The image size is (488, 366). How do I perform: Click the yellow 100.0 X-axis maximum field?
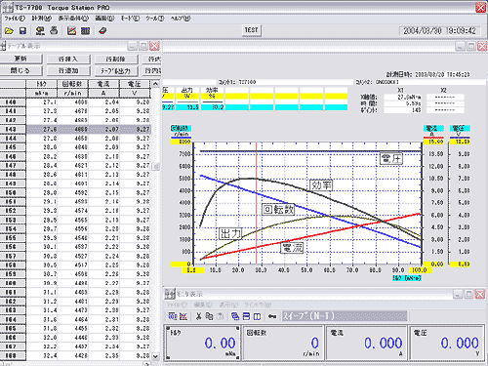click(x=420, y=270)
